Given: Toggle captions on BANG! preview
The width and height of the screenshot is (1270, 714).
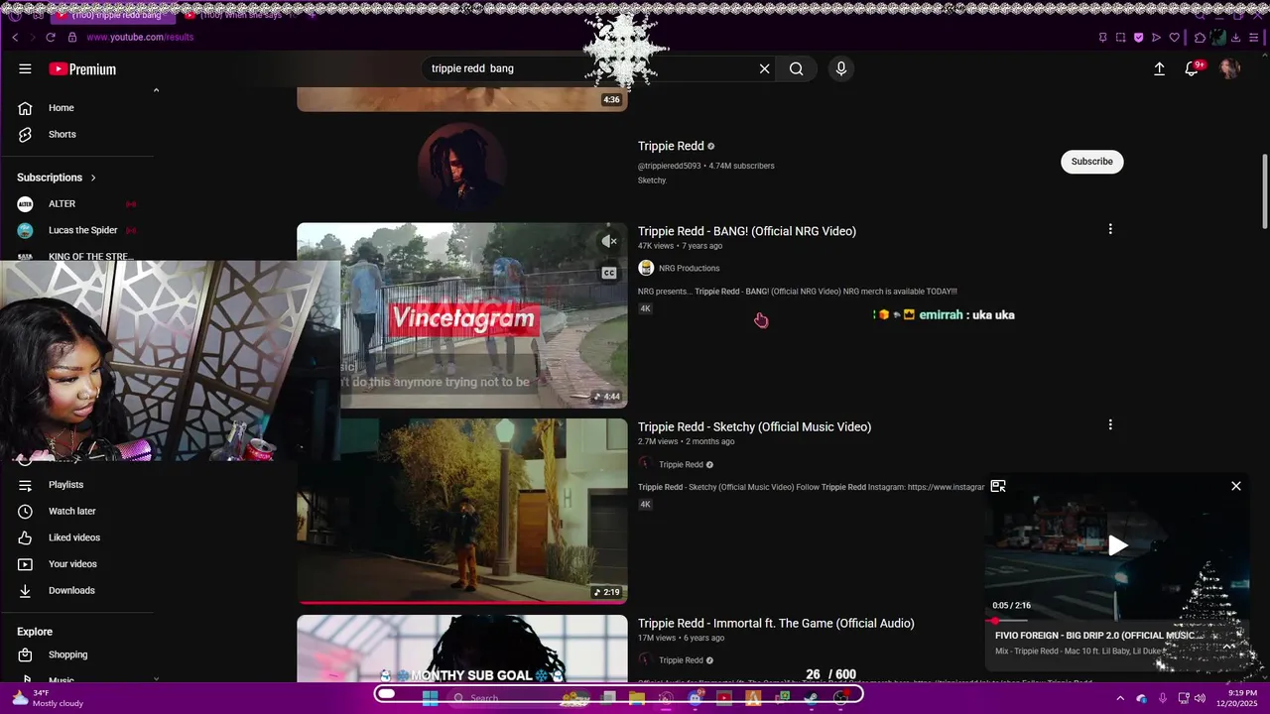Looking at the screenshot, I should [x=609, y=273].
